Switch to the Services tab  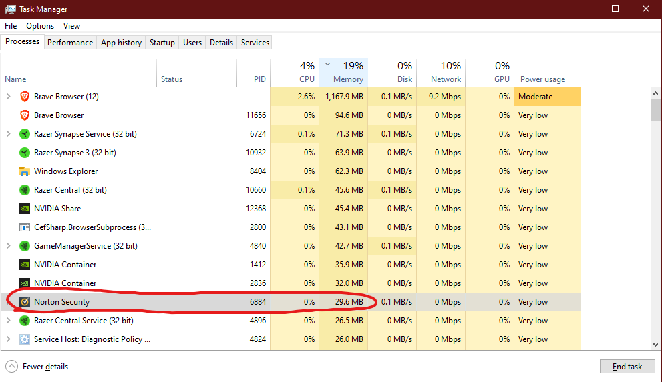255,43
